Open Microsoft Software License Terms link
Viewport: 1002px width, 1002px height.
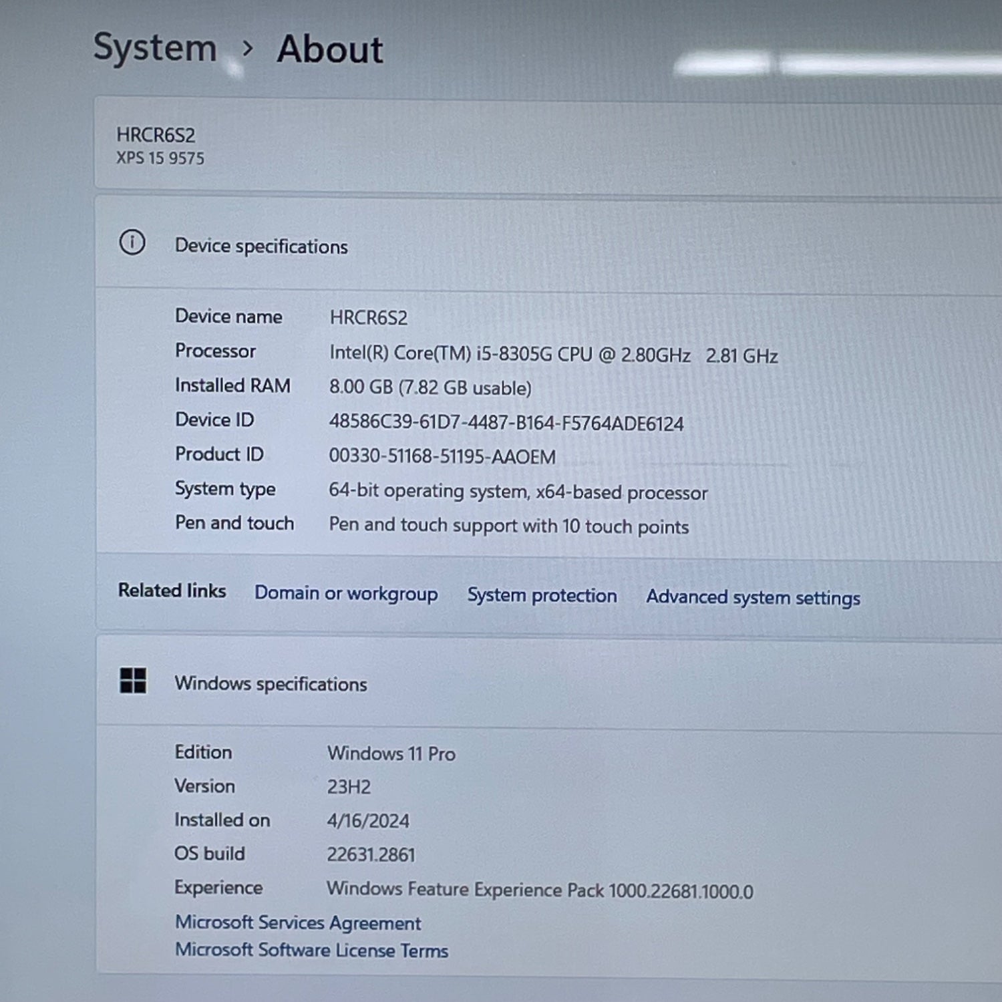point(311,950)
